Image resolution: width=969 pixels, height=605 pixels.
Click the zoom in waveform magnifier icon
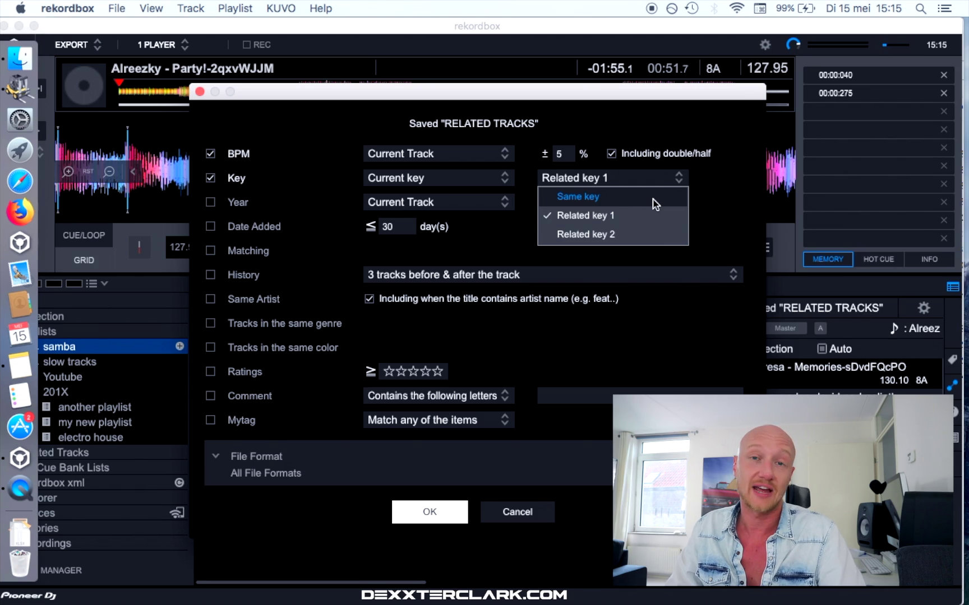(68, 171)
